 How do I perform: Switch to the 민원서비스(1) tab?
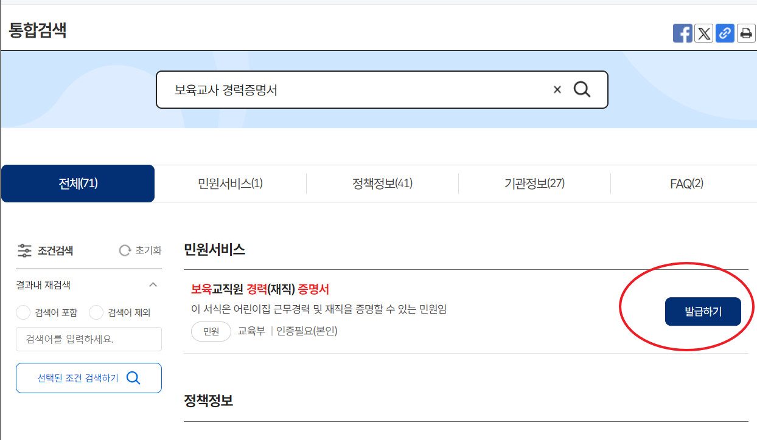click(230, 184)
